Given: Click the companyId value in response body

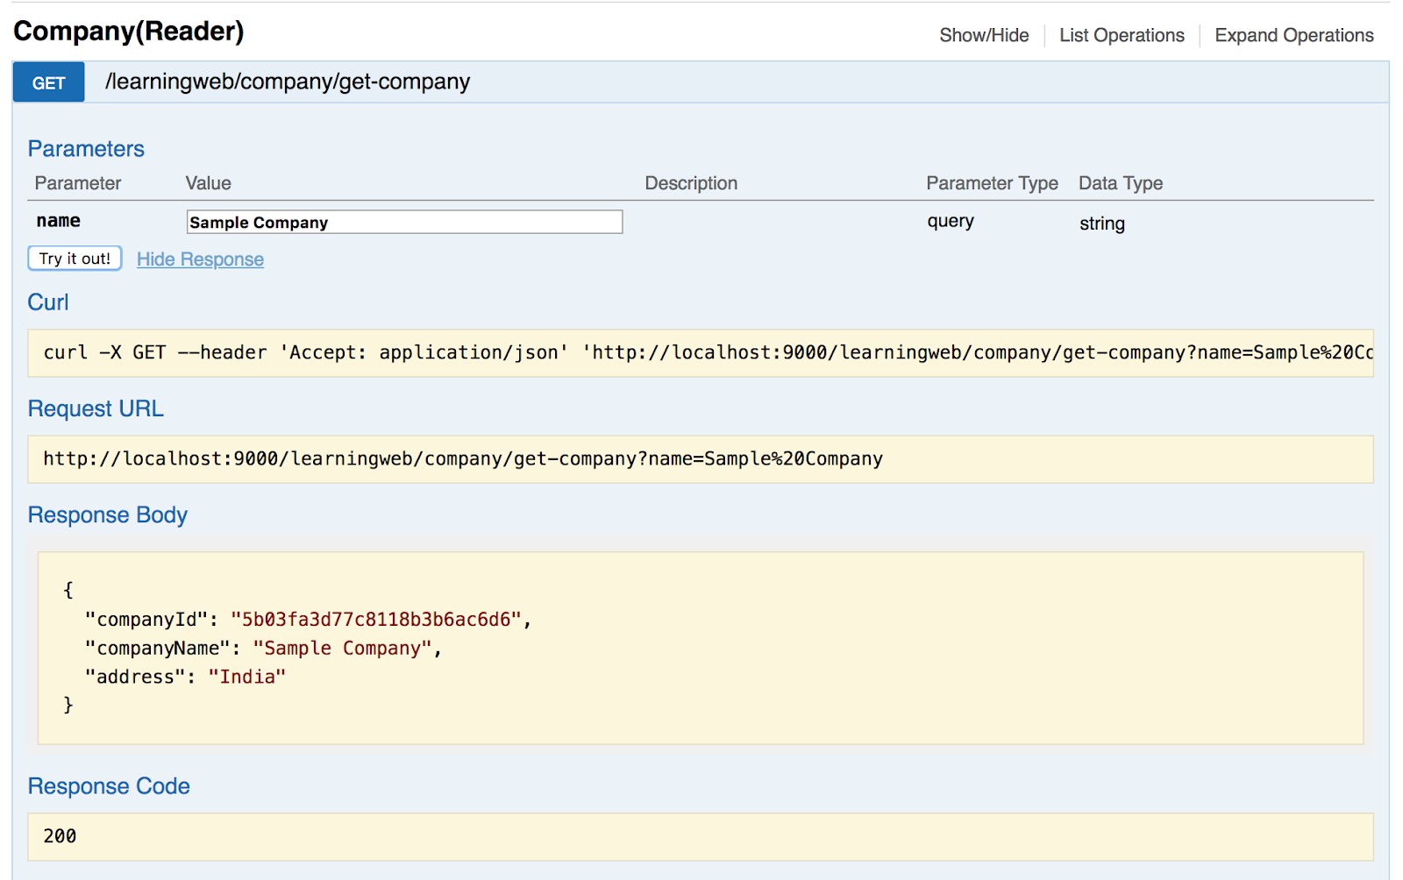Looking at the screenshot, I should coord(376,620).
